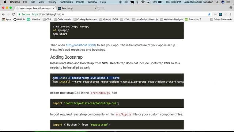Click the Wi-Fi status icon
234x132 pixels.
click(x=143, y=2)
